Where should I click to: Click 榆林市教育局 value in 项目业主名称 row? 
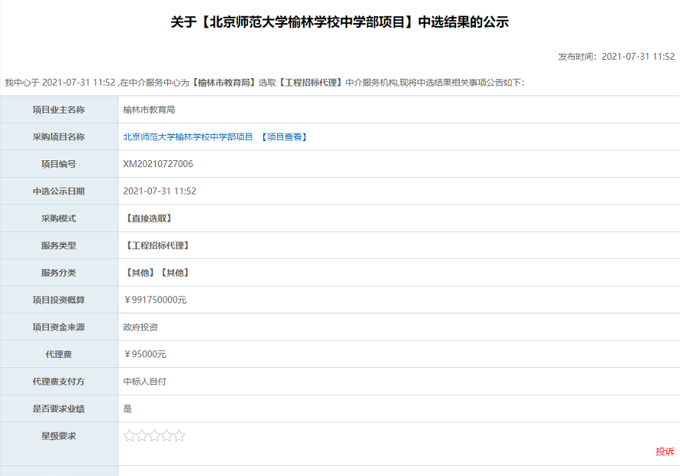[149, 110]
